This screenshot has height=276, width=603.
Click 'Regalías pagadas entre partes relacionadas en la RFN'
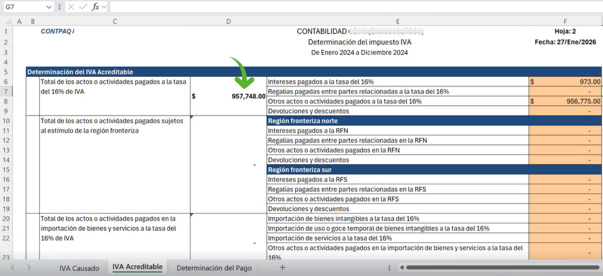click(x=347, y=140)
